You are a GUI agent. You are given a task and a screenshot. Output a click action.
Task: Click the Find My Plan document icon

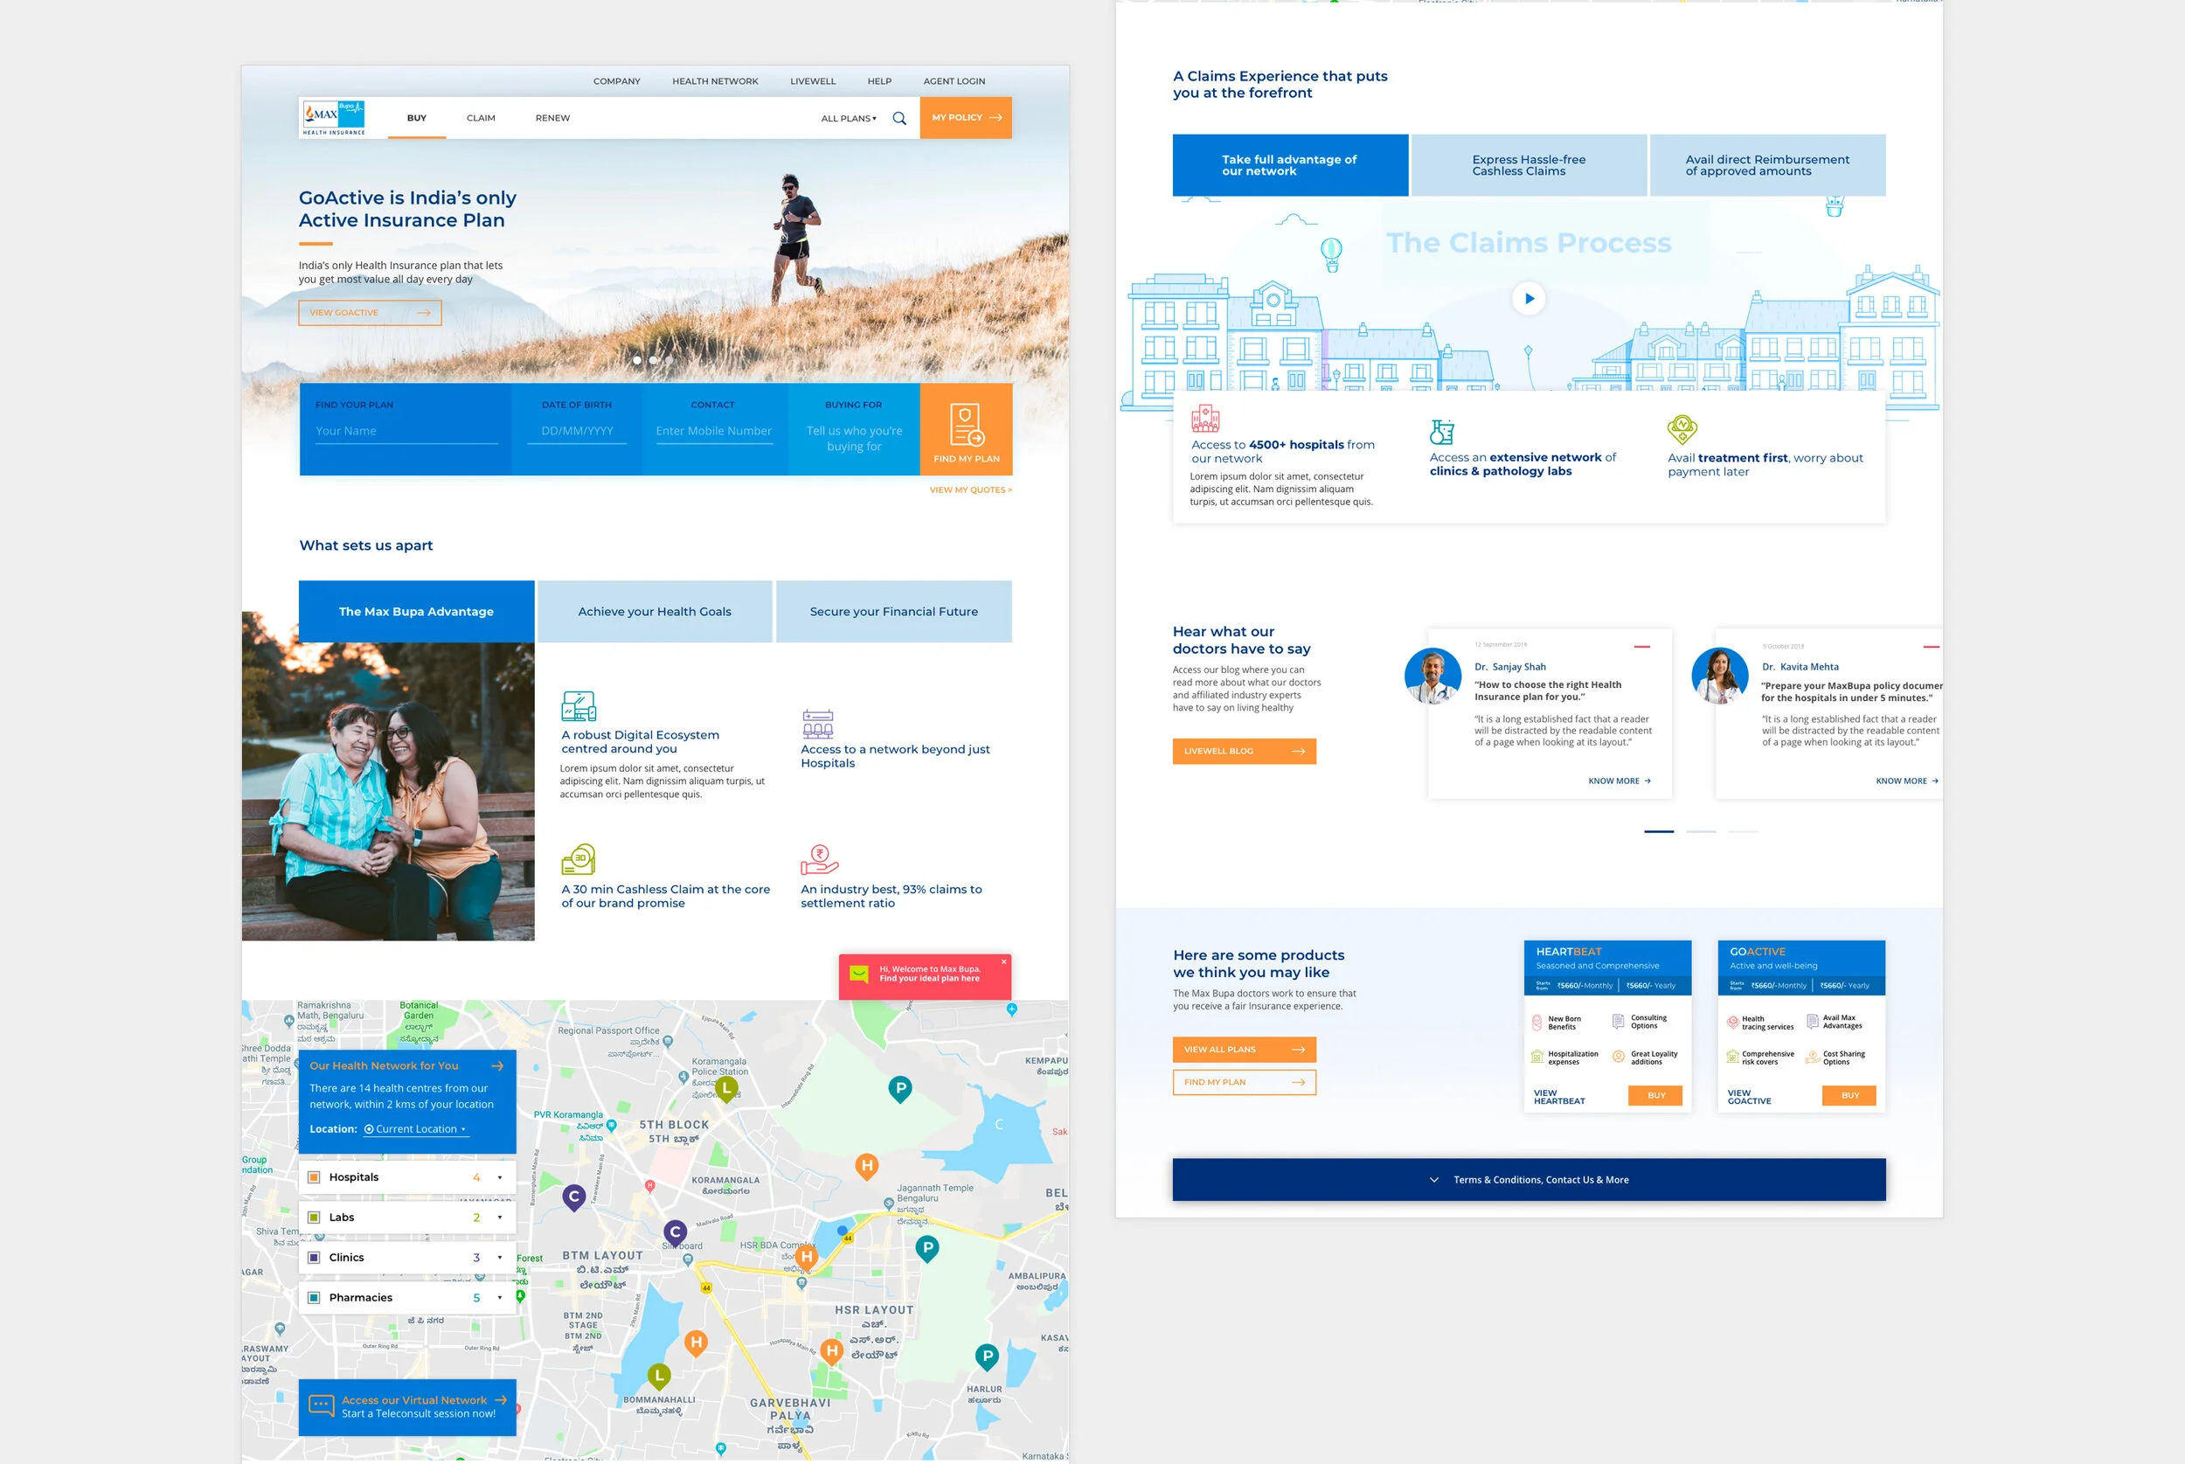966,425
